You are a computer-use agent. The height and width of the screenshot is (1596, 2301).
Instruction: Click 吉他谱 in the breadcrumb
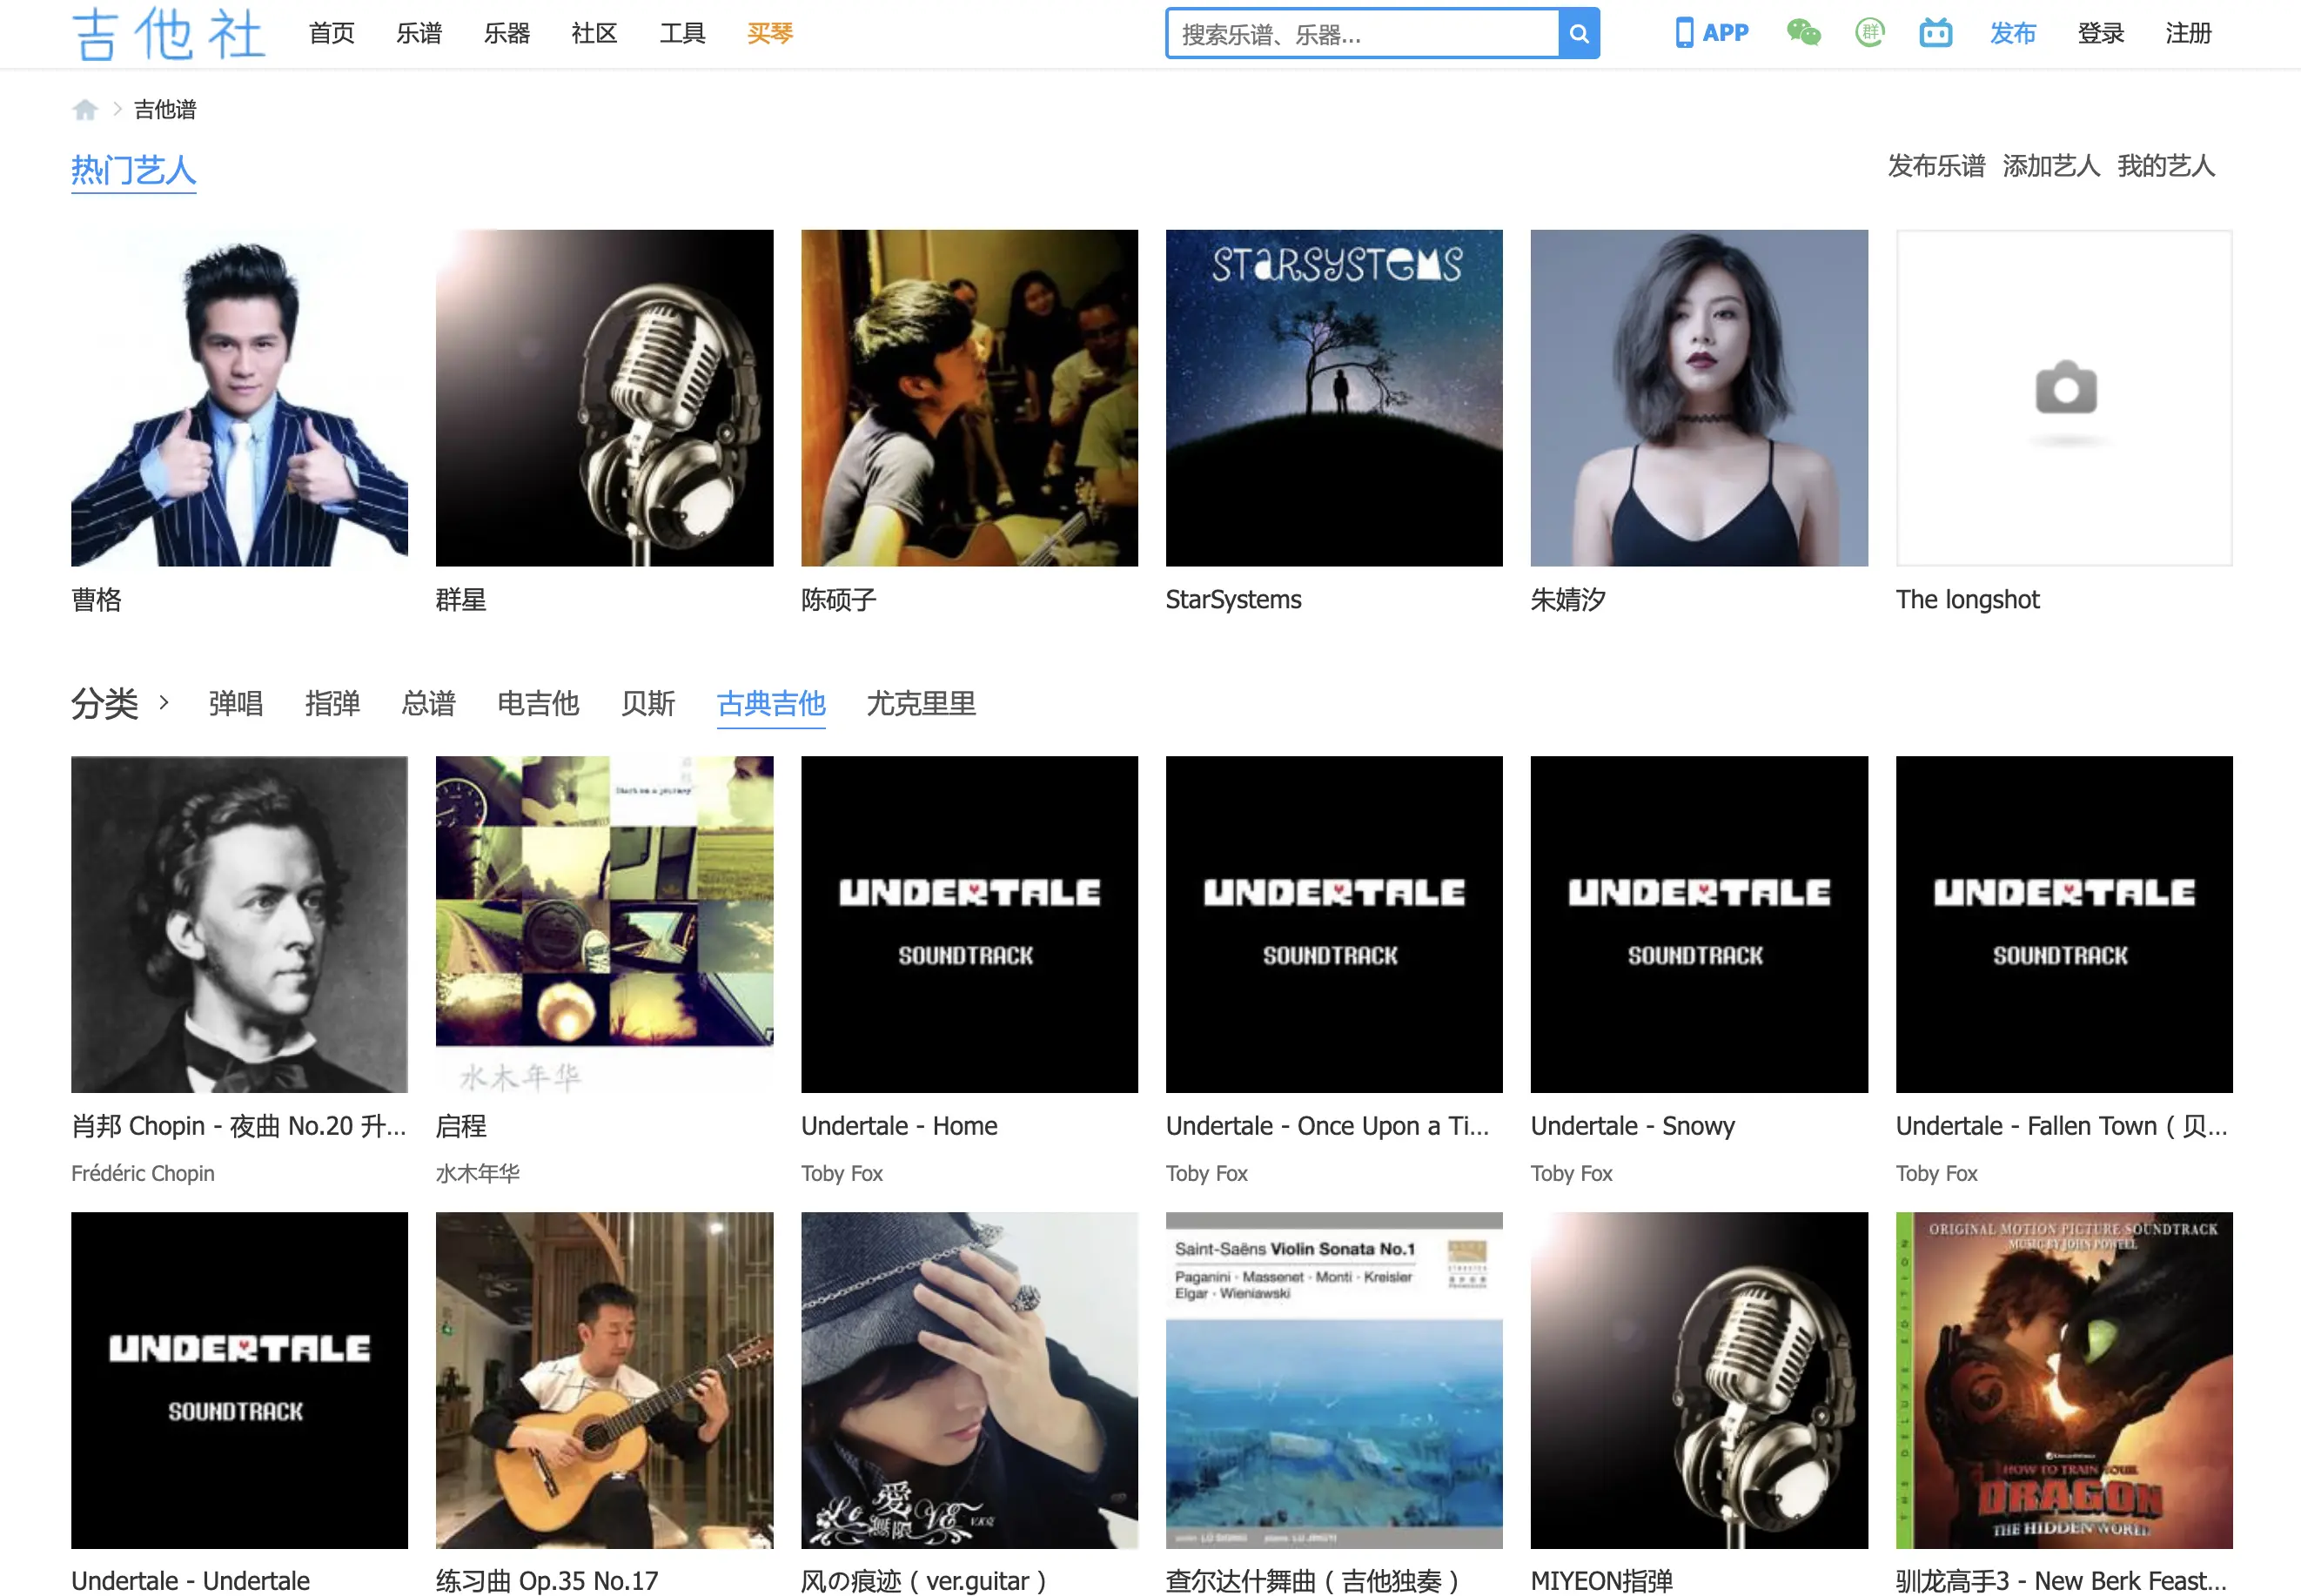165,109
